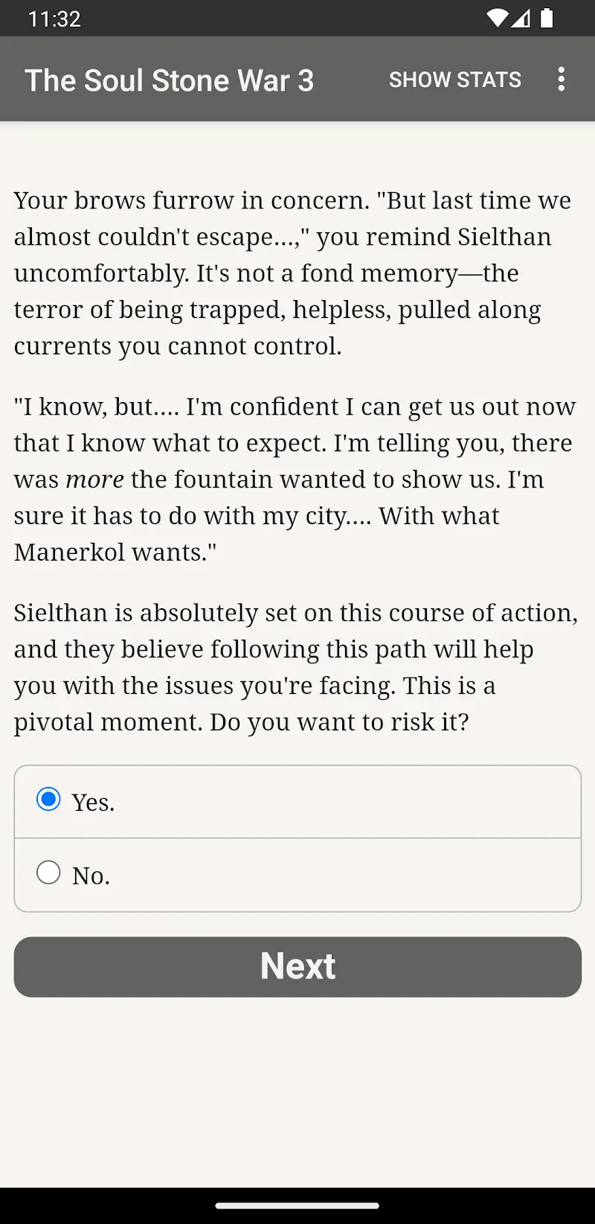Open the SHOW STATS screen
595x1224 pixels.
pos(455,80)
